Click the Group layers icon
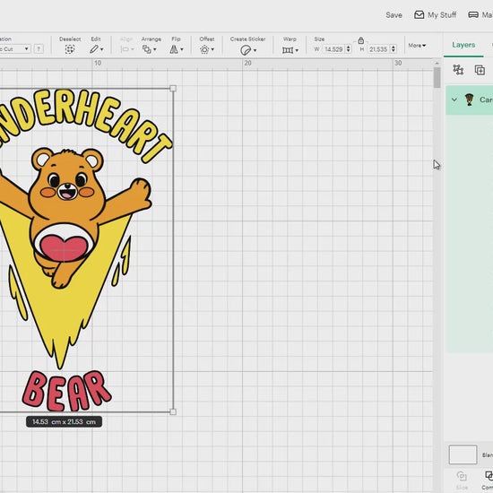This screenshot has height=493, width=493. (x=458, y=70)
